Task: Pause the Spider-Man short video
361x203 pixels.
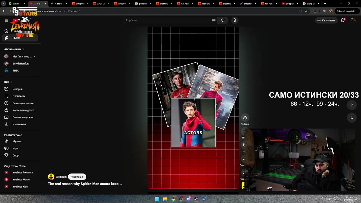Action: pyautogui.click(x=193, y=108)
